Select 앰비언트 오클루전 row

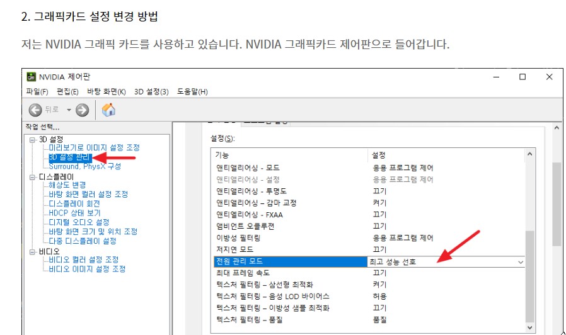click(x=369, y=226)
